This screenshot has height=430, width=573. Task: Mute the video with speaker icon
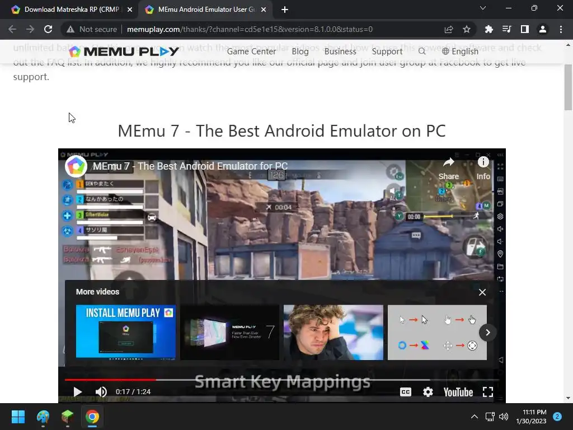point(101,392)
